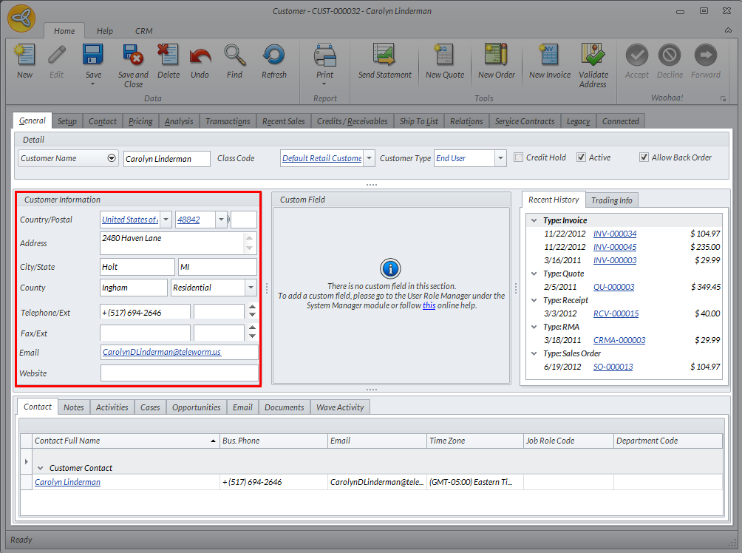
Task: Open the Trading Info tab
Action: tap(611, 200)
